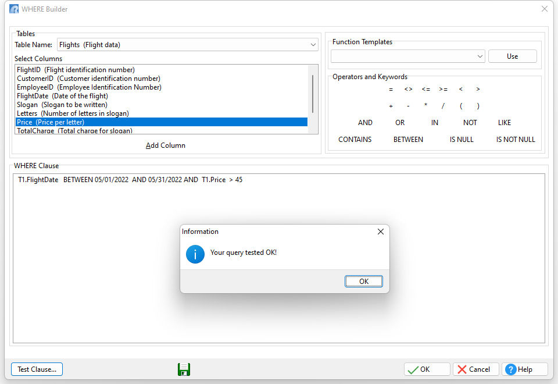Click the Test Clause button

point(37,369)
